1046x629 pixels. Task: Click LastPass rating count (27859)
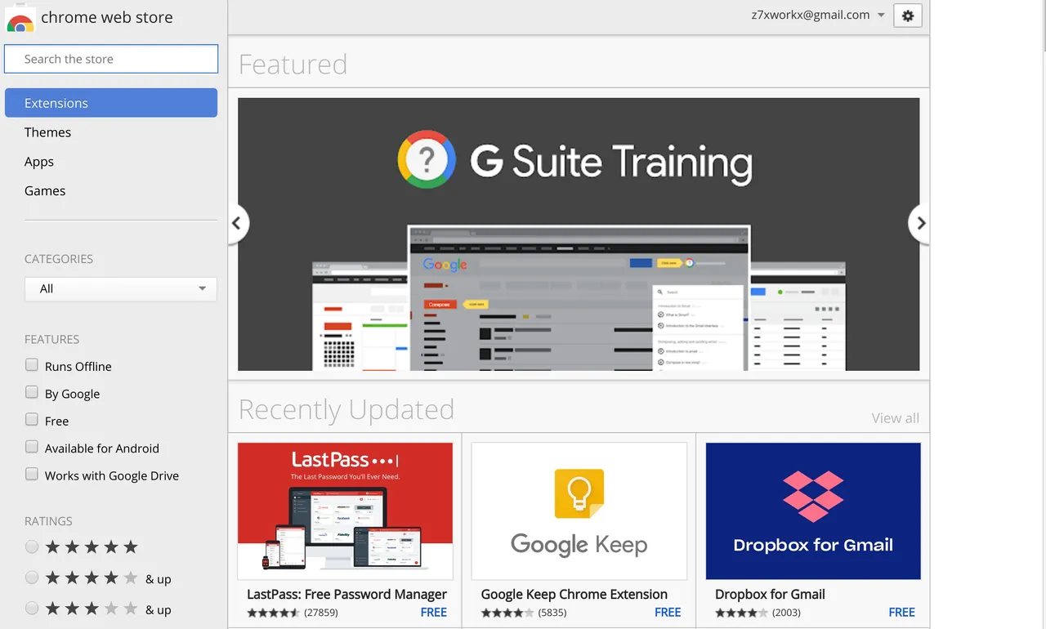tap(321, 612)
